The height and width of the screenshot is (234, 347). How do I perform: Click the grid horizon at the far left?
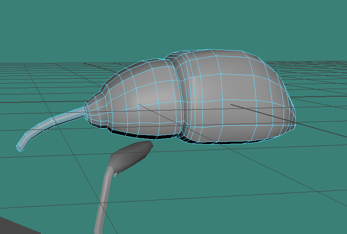(8, 63)
